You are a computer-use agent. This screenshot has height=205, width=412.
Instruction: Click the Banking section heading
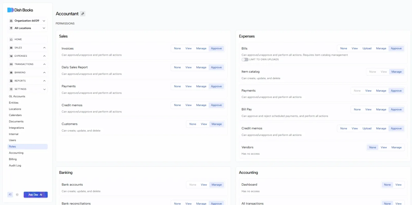pos(66,173)
